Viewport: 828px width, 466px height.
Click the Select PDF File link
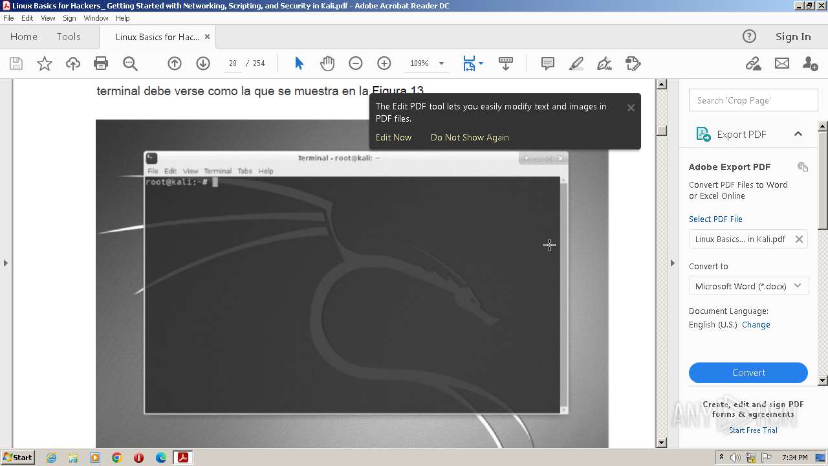715,219
